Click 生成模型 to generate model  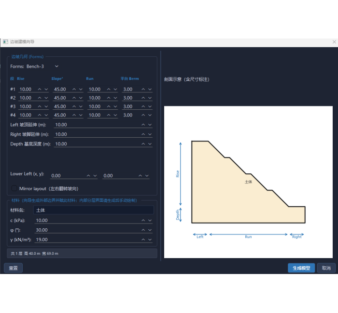[x=301, y=268]
